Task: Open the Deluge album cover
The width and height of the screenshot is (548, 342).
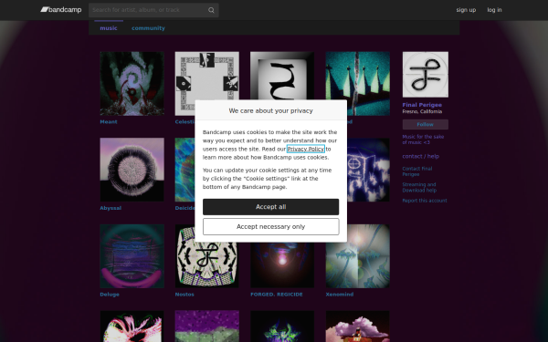Action: point(132,256)
